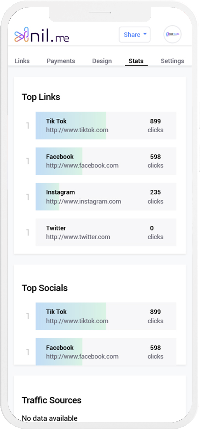Expand the Share dropdown arrow
The width and height of the screenshot is (202, 430).
[x=145, y=34]
